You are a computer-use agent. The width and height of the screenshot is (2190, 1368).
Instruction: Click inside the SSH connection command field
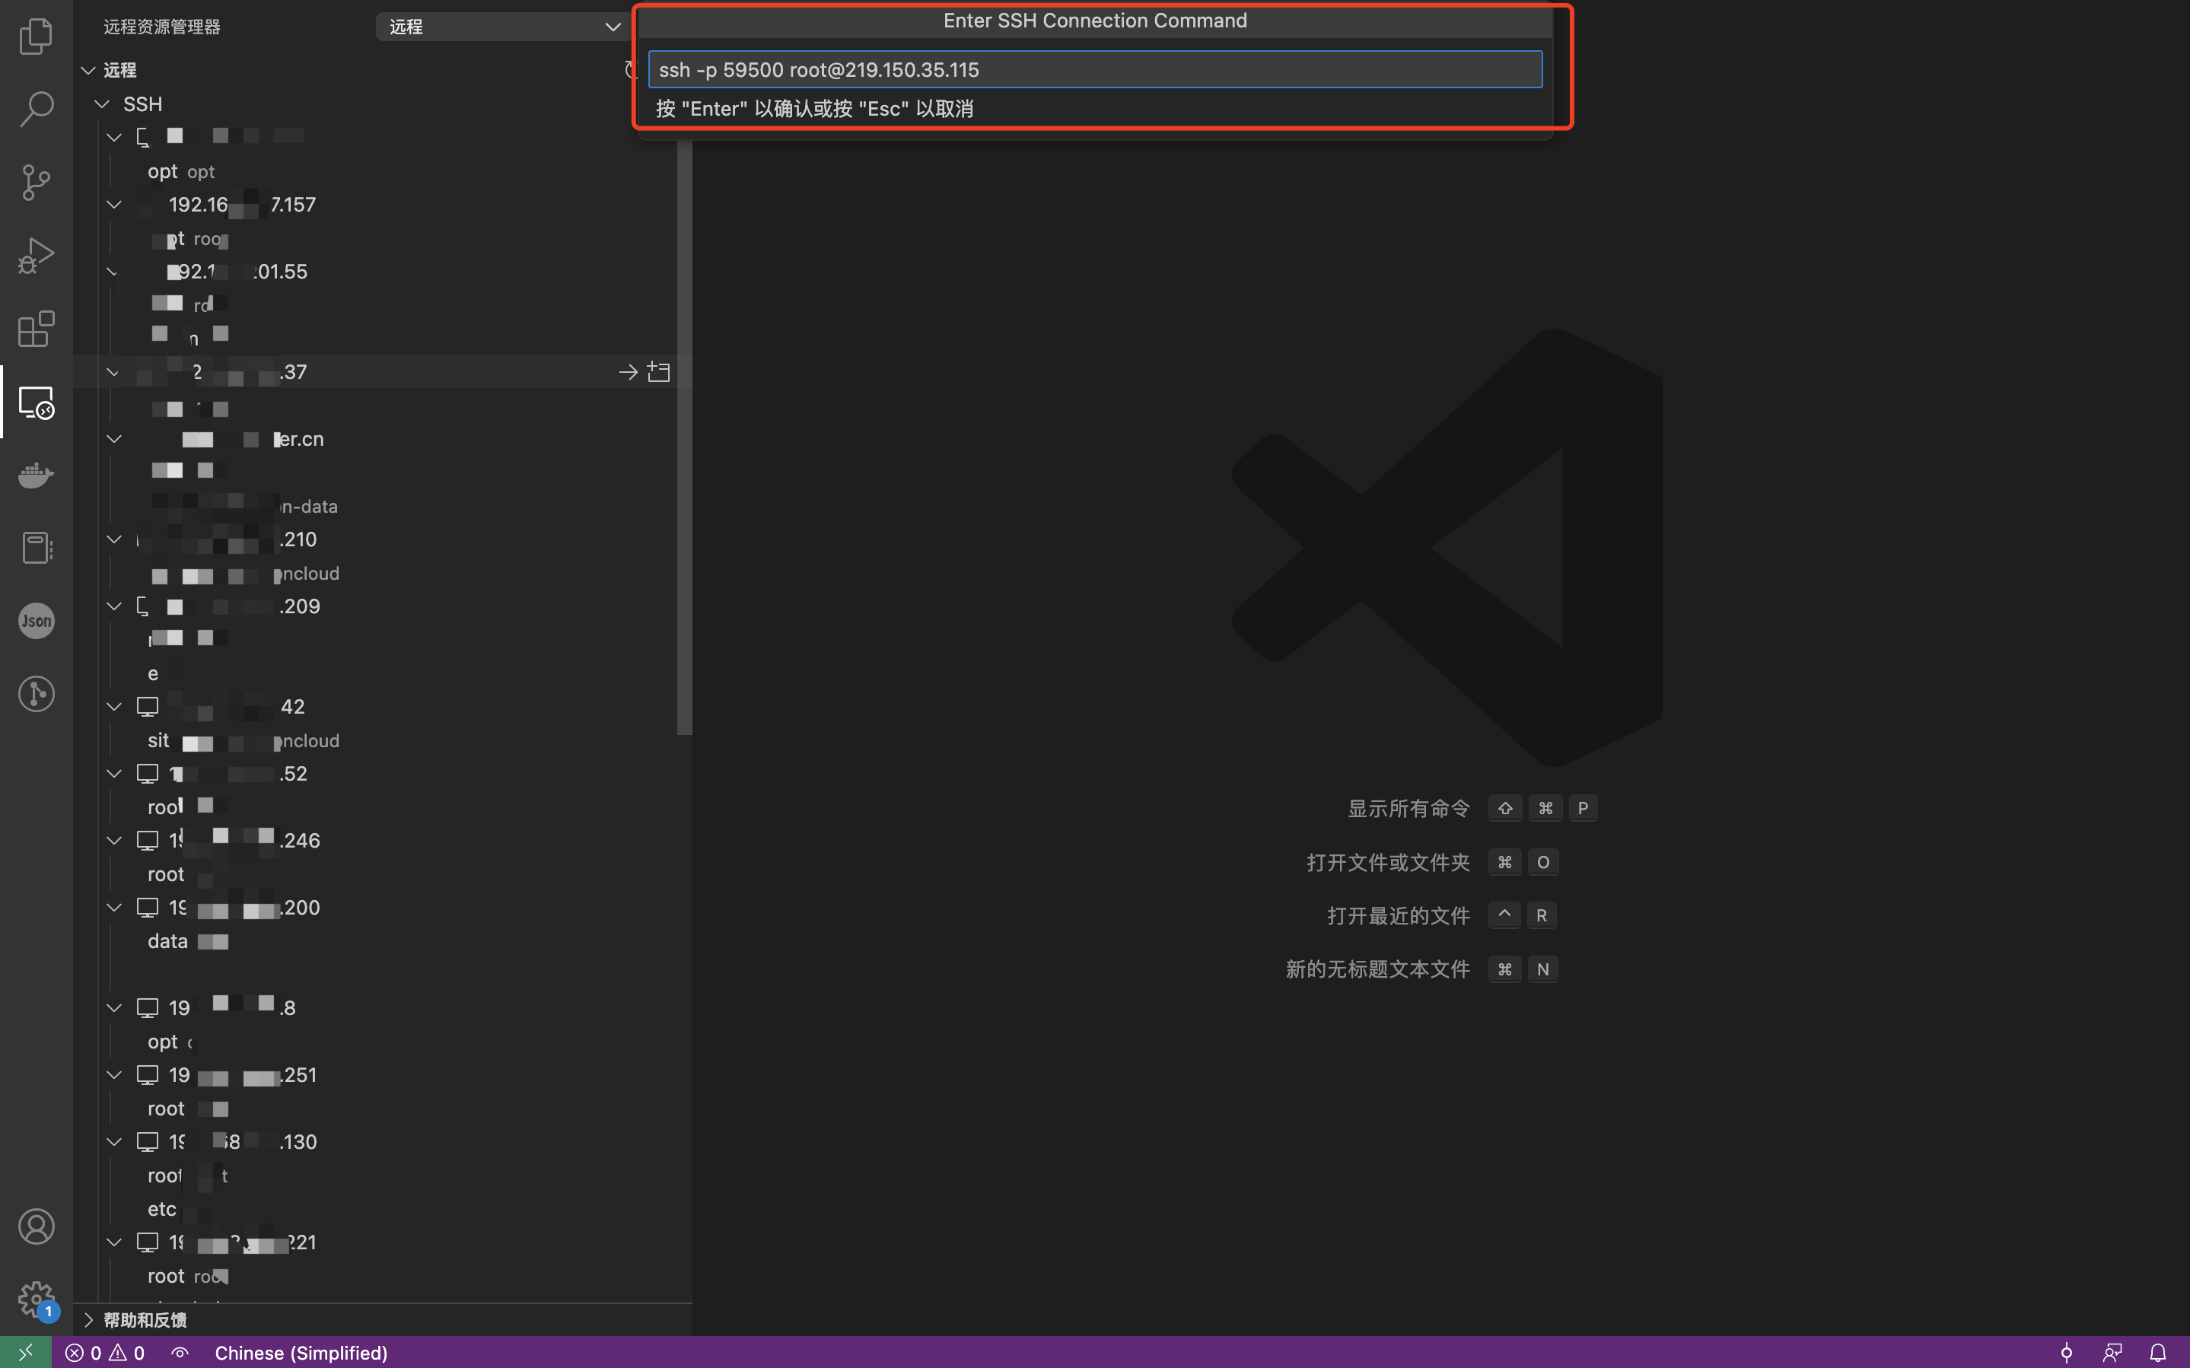1094,70
